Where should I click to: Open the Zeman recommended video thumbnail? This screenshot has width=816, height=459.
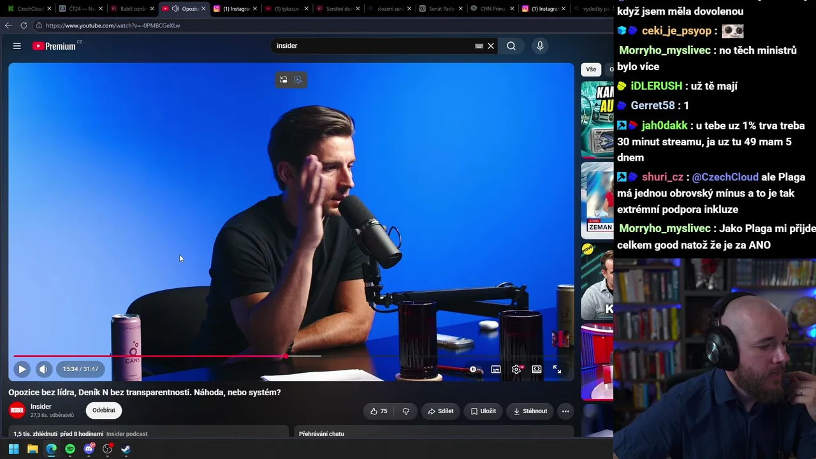(597, 201)
